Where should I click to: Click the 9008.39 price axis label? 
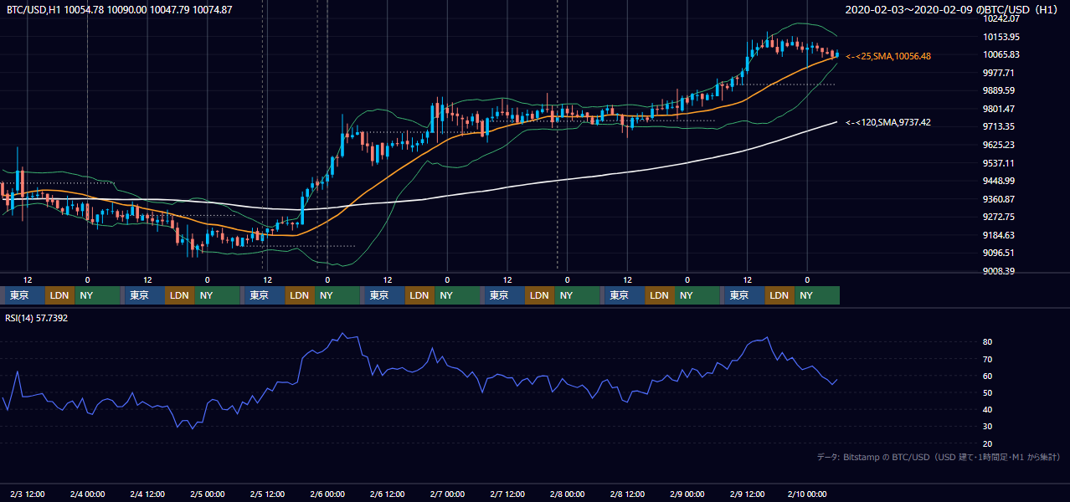[1000, 271]
